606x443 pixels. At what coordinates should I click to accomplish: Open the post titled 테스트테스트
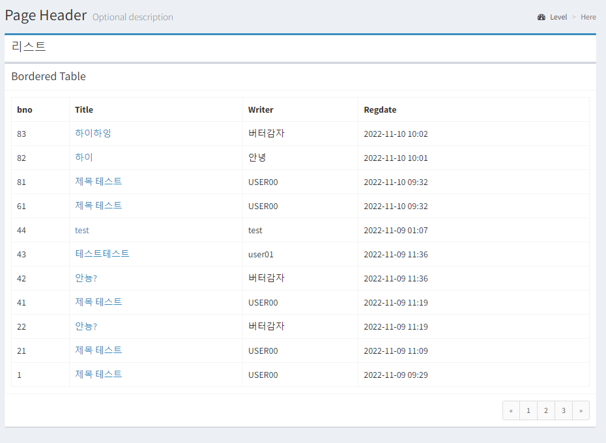102,253
